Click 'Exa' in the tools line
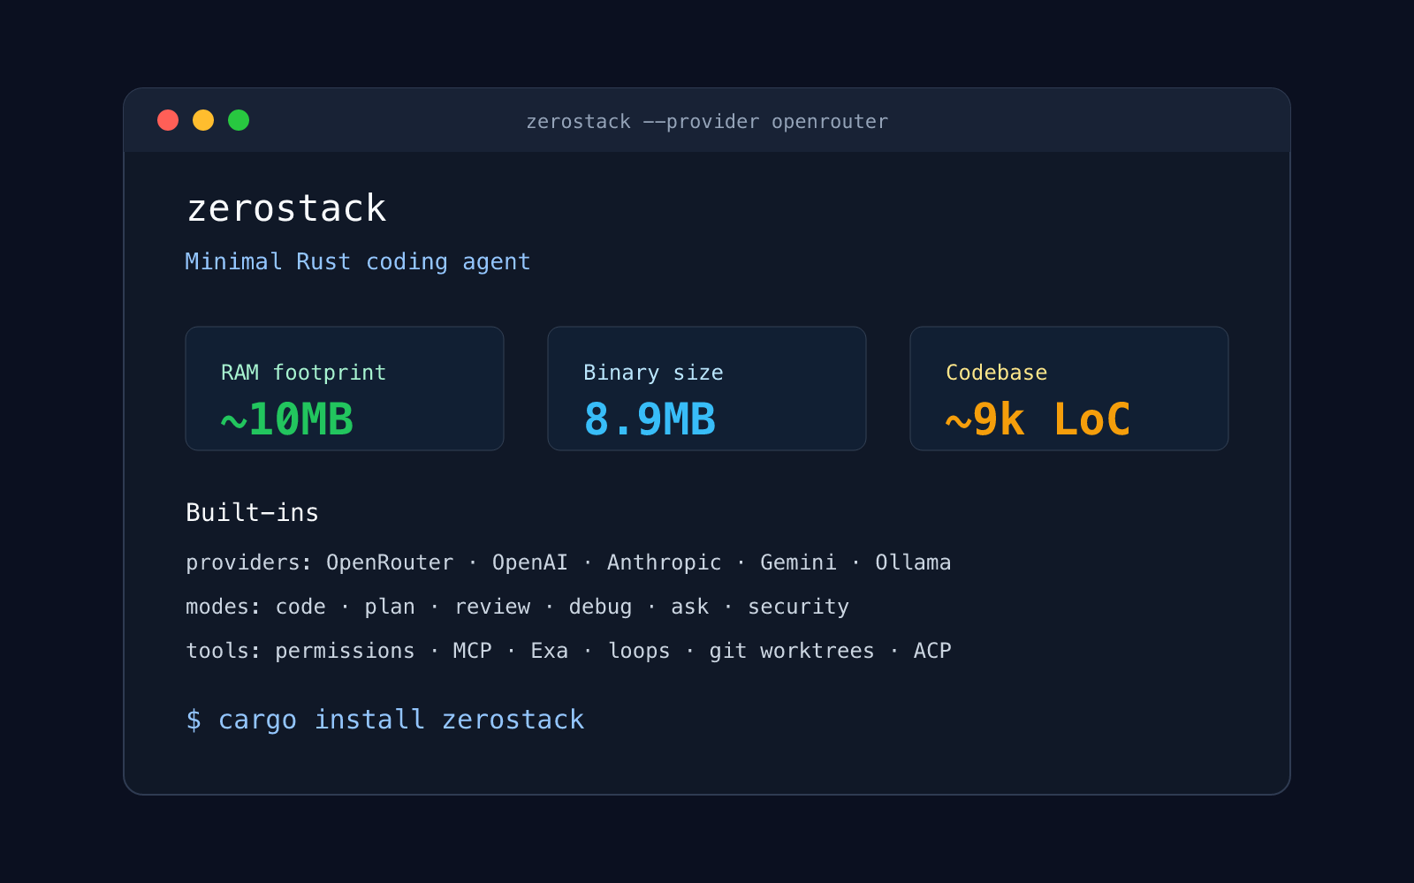Screen dimensions: 1414x883 pos(549,652)
